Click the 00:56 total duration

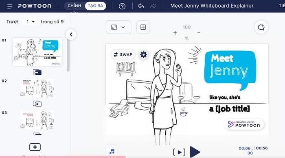(262, 148)
